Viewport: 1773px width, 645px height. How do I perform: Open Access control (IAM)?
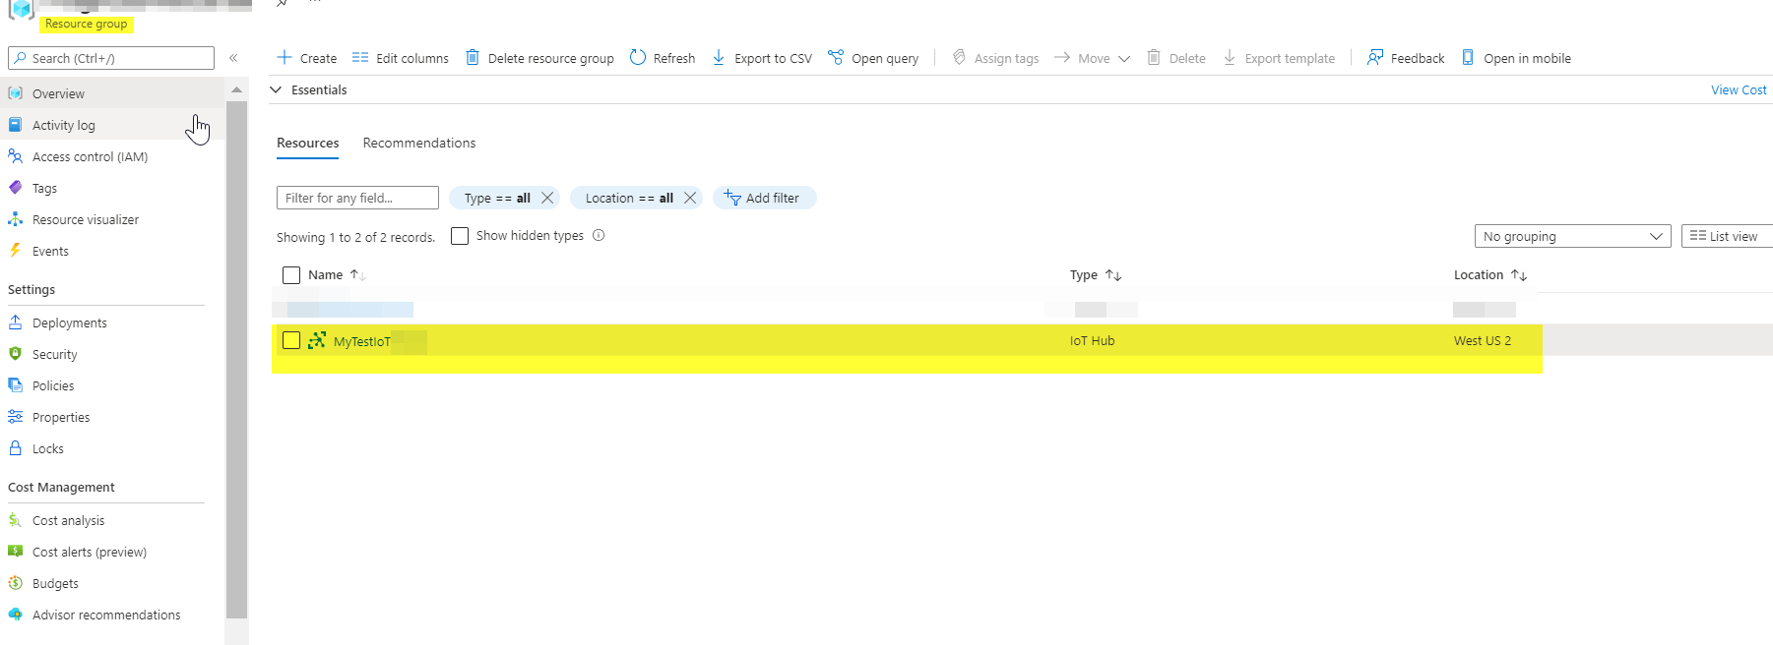[111, 156]
